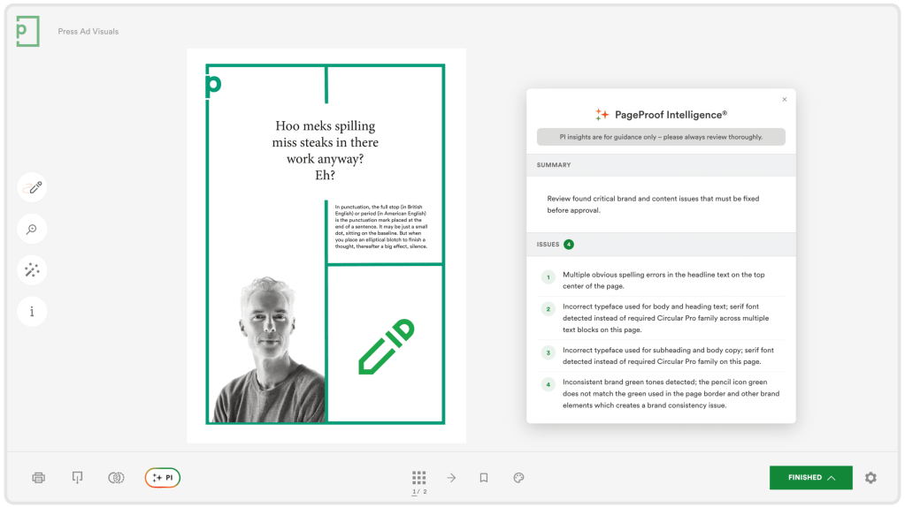Click the print icon in the bottom toolbar
Image resolution: width=905 pixels, height=507 pixels.
[x=39, y=478]
